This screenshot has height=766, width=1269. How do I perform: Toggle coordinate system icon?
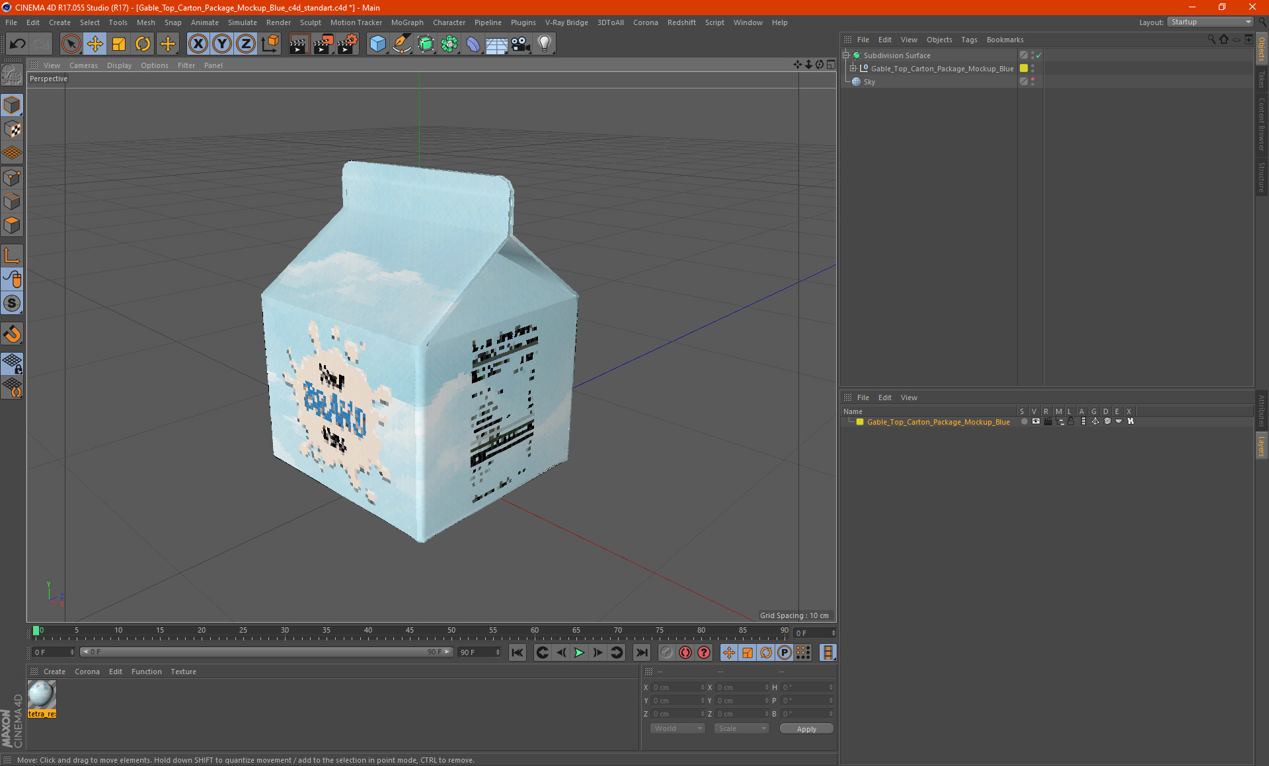[270, 44]
